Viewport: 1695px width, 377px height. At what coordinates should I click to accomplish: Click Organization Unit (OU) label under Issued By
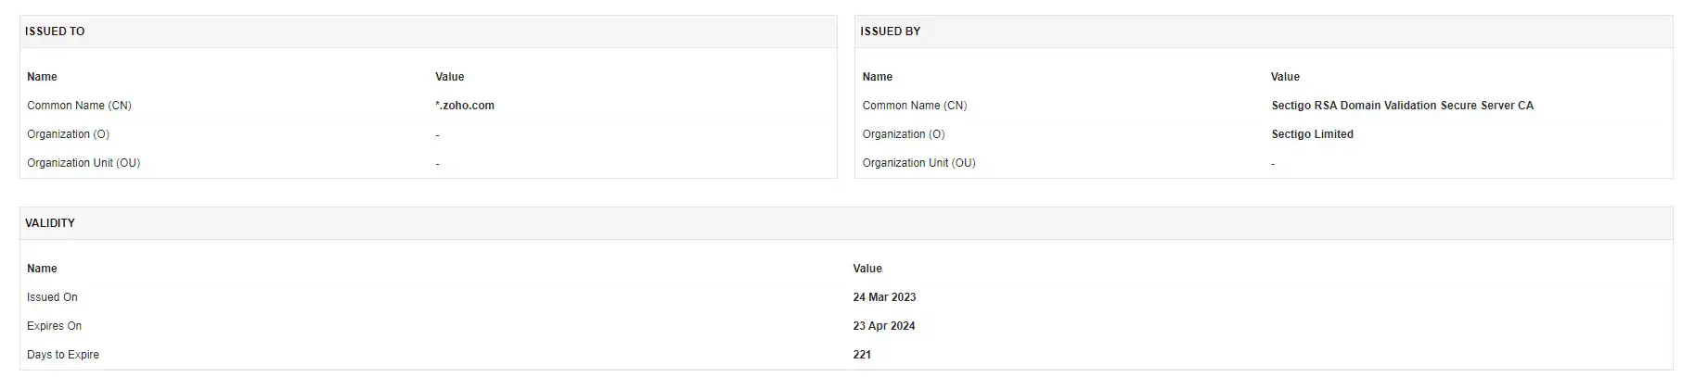(918, 163)
